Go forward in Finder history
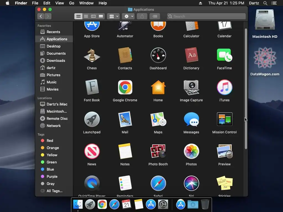Viewport: 283px width, 212px height. click(48, 16)
